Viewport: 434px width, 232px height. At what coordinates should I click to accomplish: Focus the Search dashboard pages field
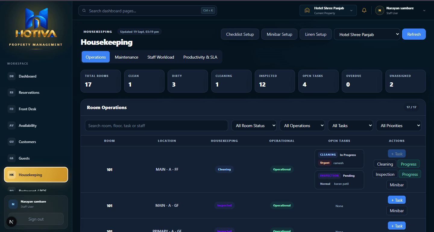pyautogui.click(x=147, y=11)
